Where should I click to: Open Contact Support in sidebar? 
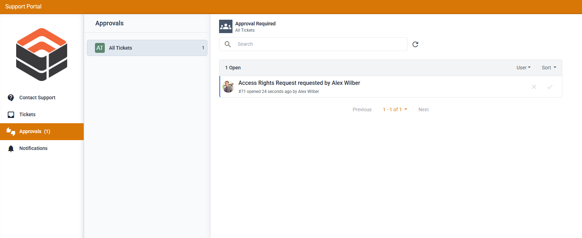click(x=42, y=98)
